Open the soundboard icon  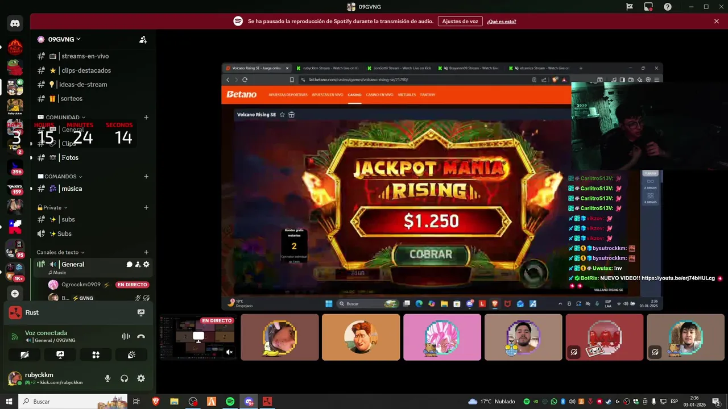(131, 354)
